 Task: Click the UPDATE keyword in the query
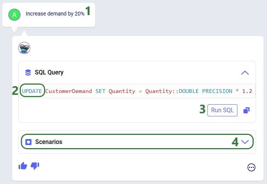[32, 91]
